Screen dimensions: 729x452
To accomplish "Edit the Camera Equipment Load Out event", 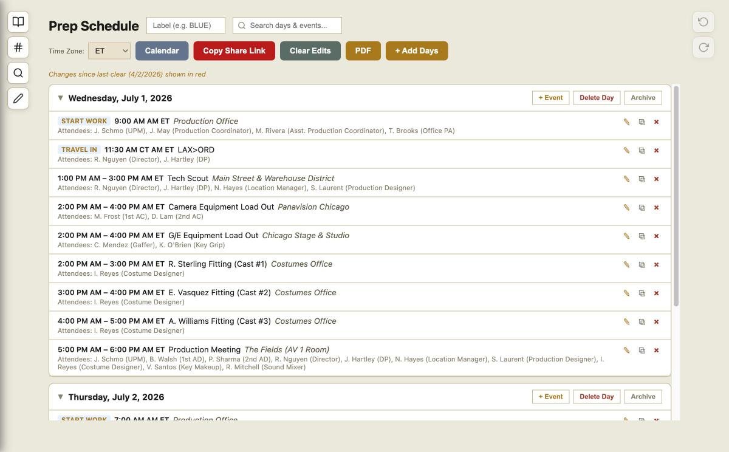I will [x=626, y=208].
